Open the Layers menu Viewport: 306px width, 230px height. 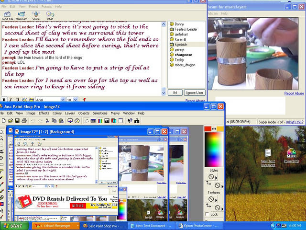[70, 113]
